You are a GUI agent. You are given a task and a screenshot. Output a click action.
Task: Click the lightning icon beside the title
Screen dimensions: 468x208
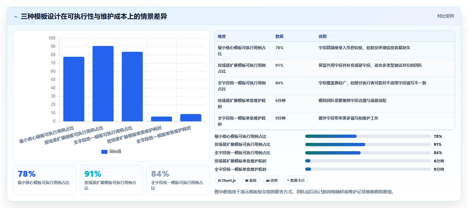(x=16, y=16)
